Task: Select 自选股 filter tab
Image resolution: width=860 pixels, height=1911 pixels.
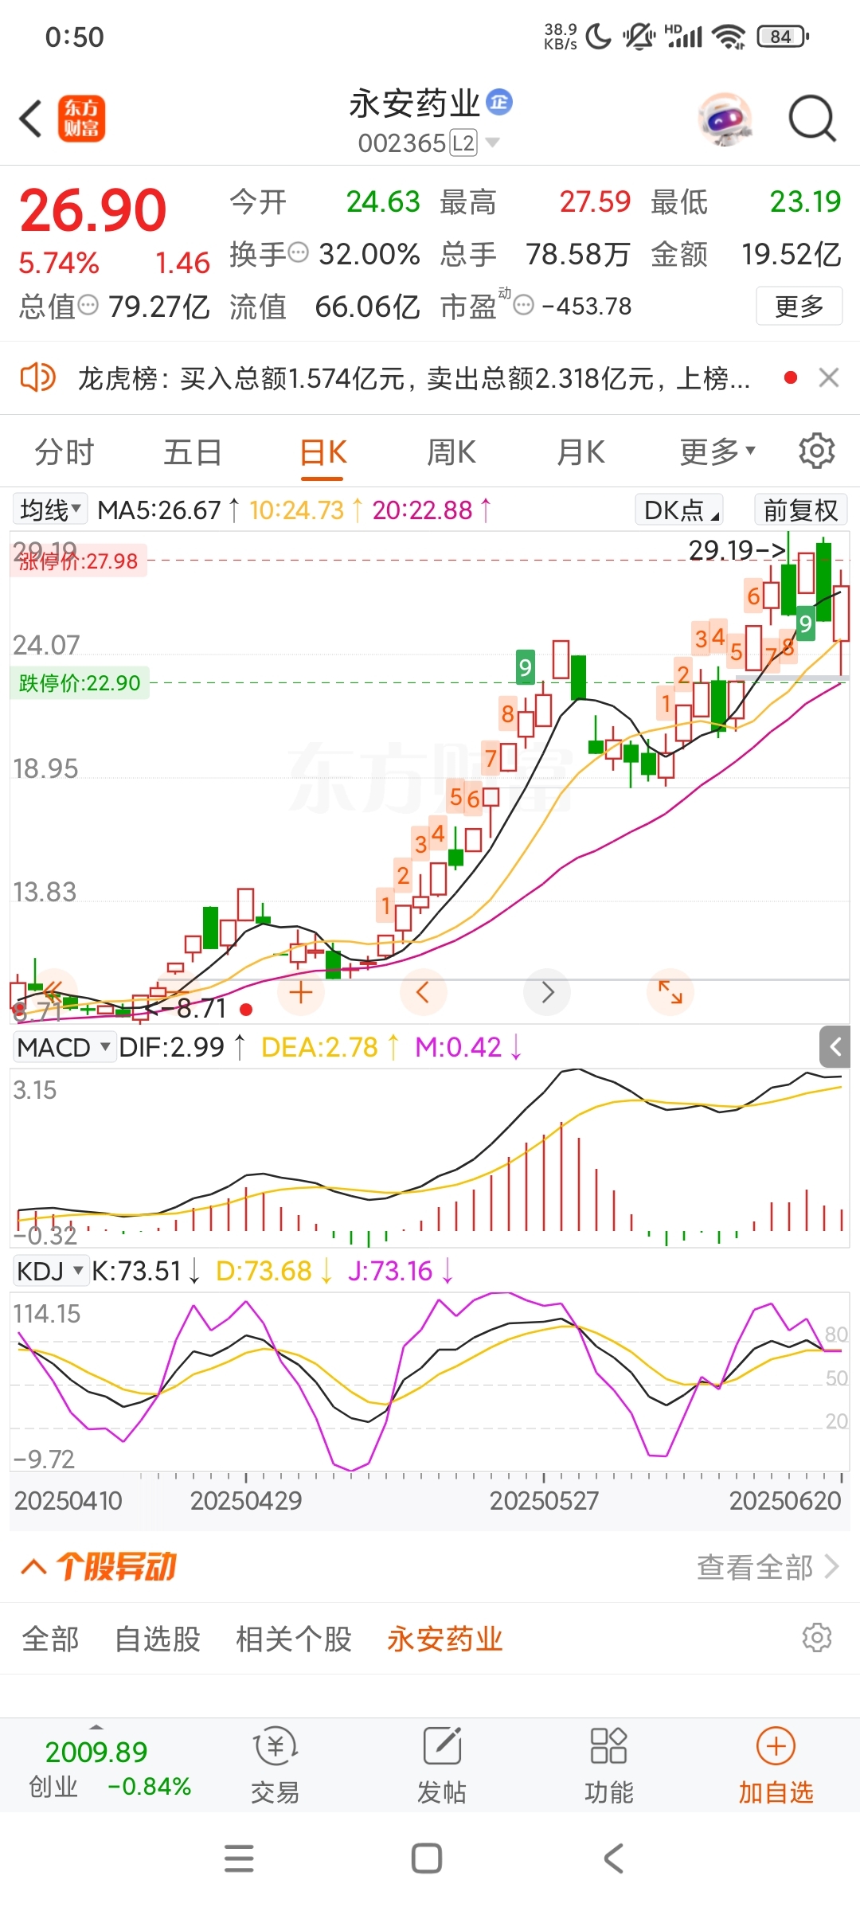Action: click(158, 1639)
